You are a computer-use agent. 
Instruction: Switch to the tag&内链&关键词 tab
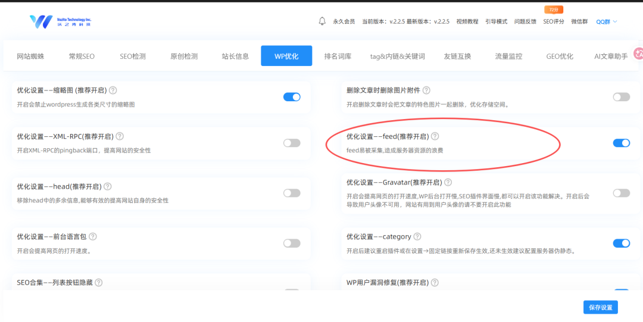[x=397, y=56]
